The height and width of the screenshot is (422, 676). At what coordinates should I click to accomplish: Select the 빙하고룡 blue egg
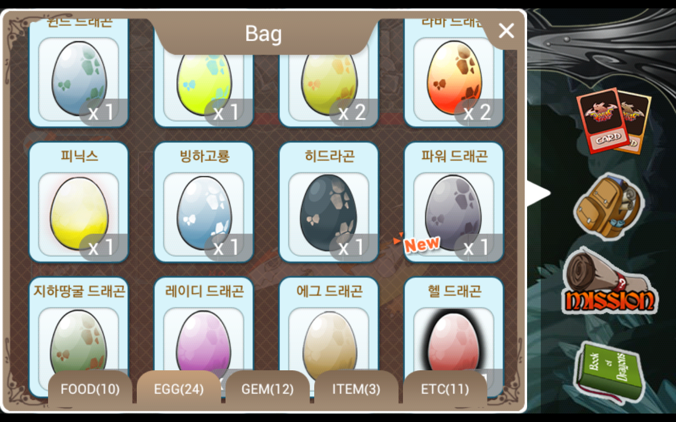204,202
